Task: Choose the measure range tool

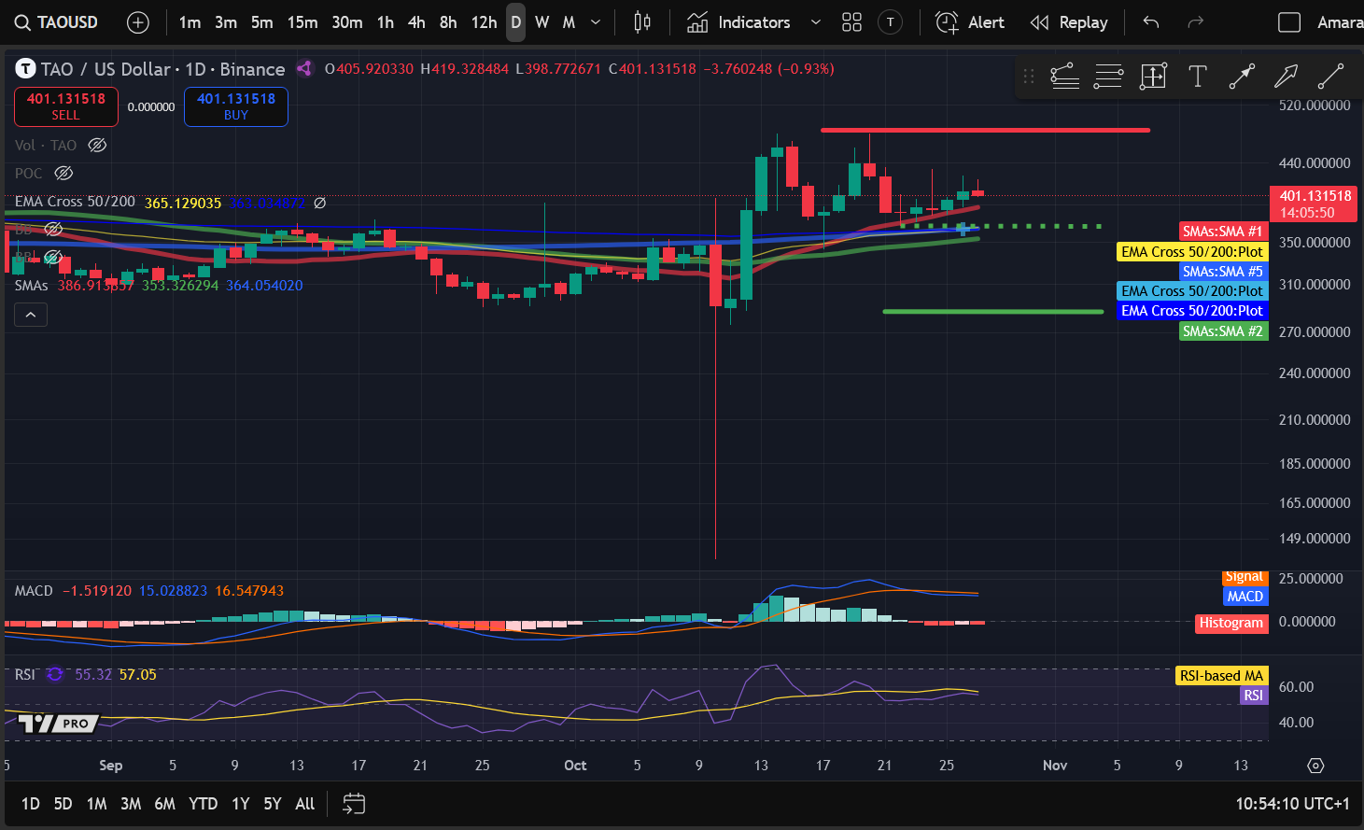Action: click(x=1153, y=77)
